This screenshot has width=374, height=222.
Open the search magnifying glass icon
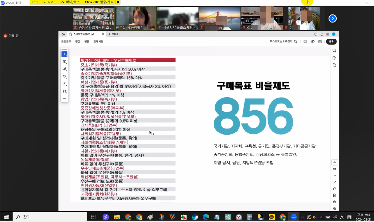[x=295, y=41]
